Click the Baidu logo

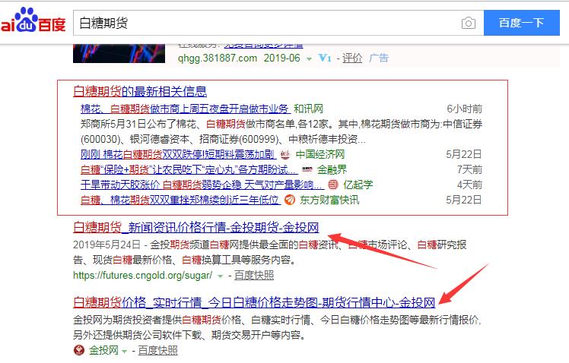(33, 23)
